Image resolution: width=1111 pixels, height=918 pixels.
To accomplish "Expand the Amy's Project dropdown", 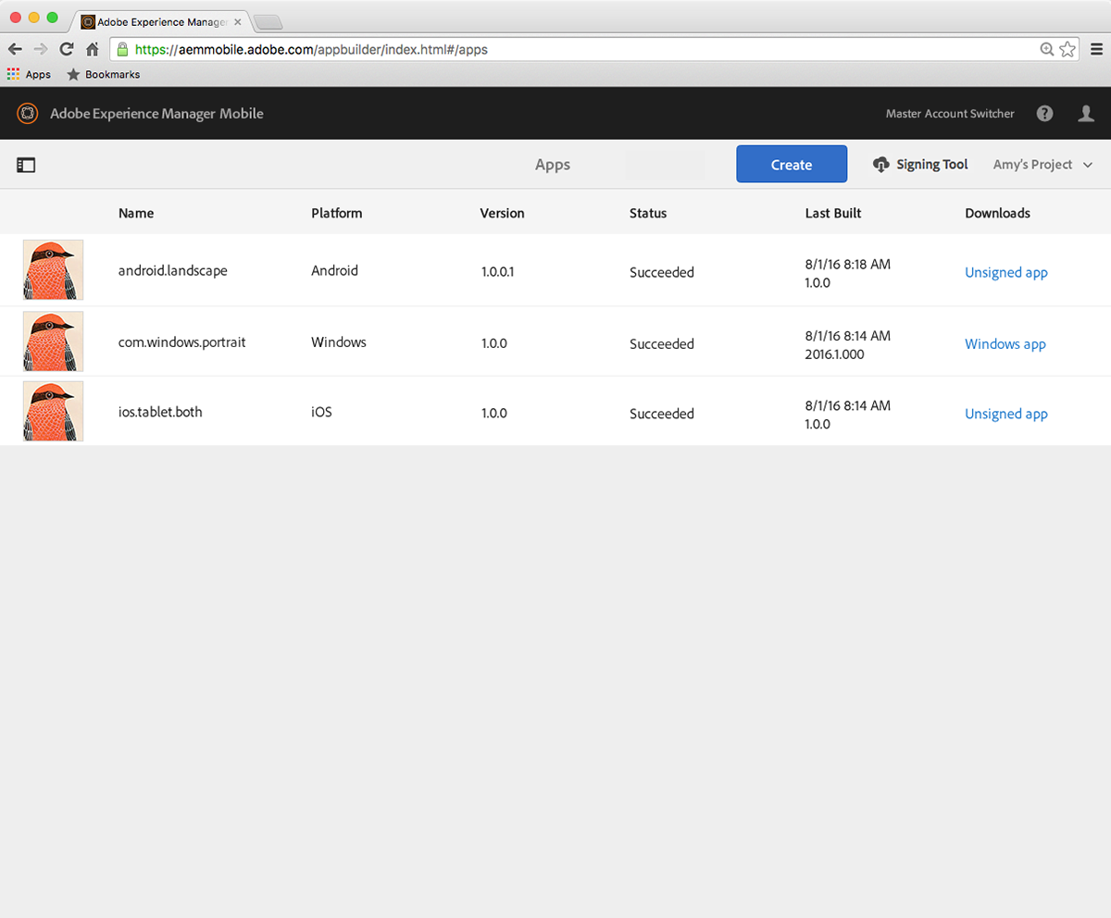I will (x=1043, y=165).
